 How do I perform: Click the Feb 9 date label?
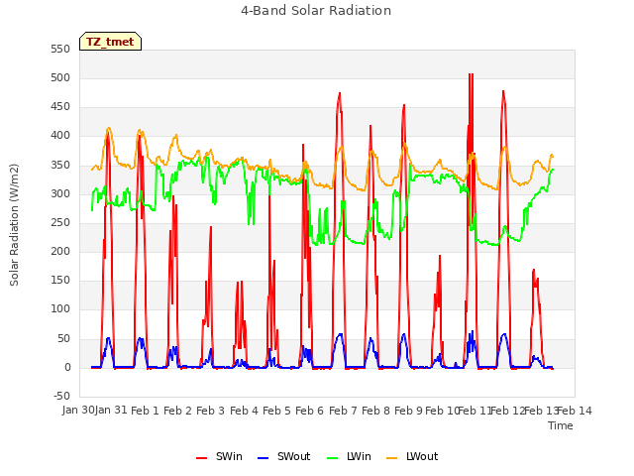pos(408,411)
